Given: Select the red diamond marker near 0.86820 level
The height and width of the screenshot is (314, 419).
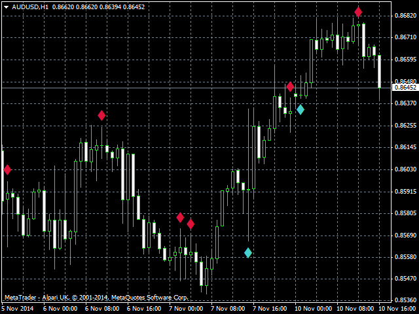Looking at the screenshot, I should click(358, 12).
